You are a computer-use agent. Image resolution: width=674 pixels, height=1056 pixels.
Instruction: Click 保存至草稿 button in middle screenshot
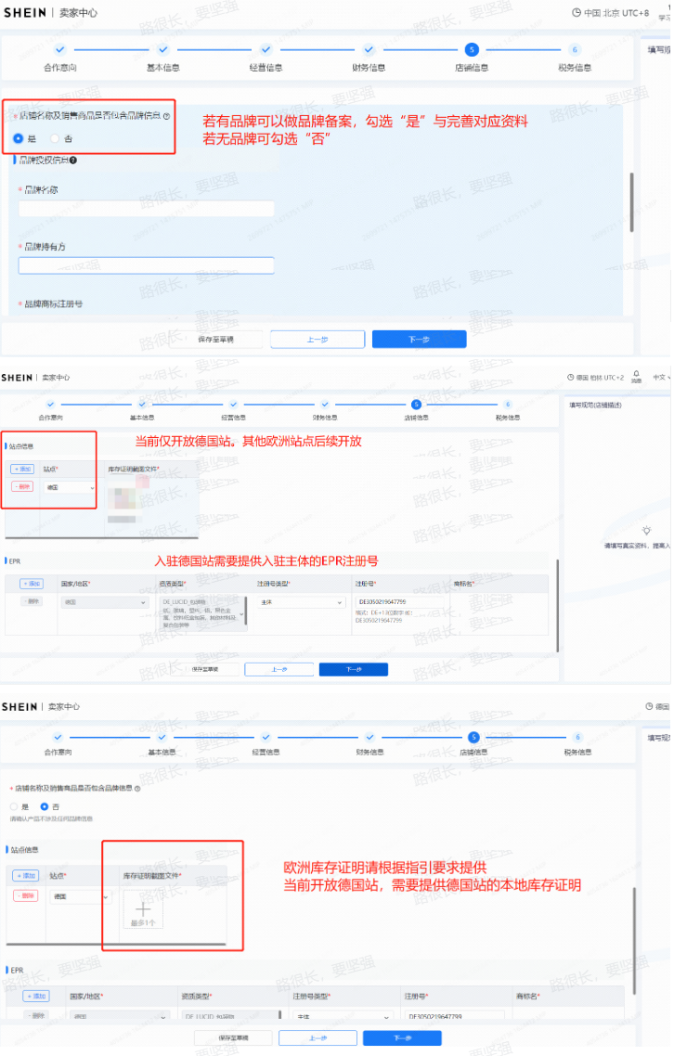pos(205,669)
